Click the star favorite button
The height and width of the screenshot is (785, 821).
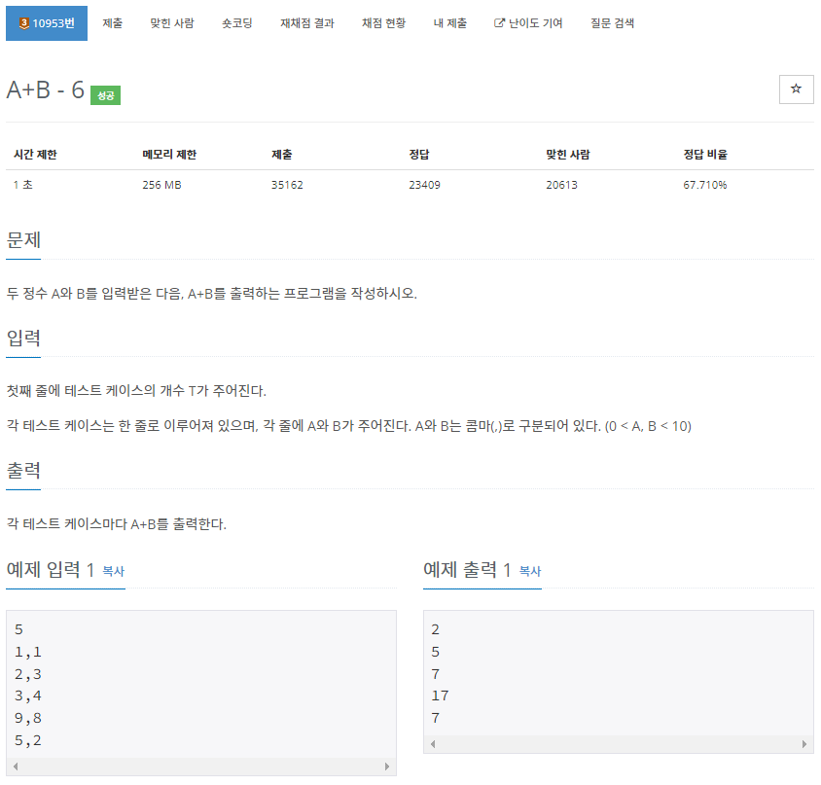point(796,89)
